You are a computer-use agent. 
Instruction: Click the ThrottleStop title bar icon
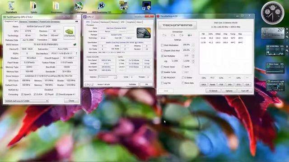pos(158,16)
